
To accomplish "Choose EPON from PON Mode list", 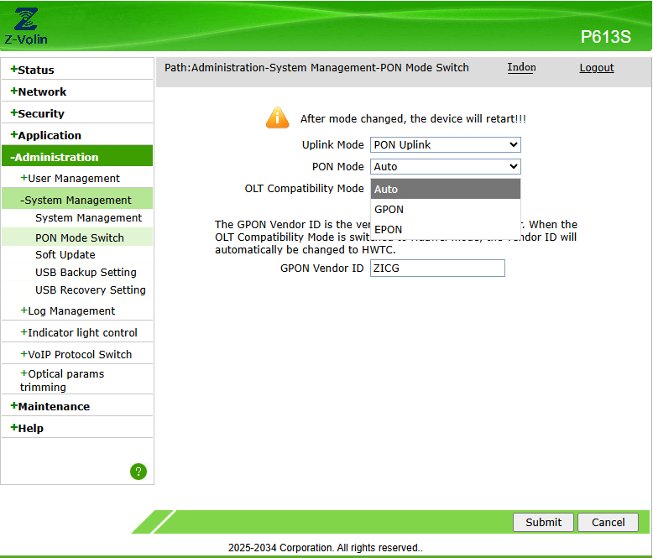I will (x=445, y=229).
